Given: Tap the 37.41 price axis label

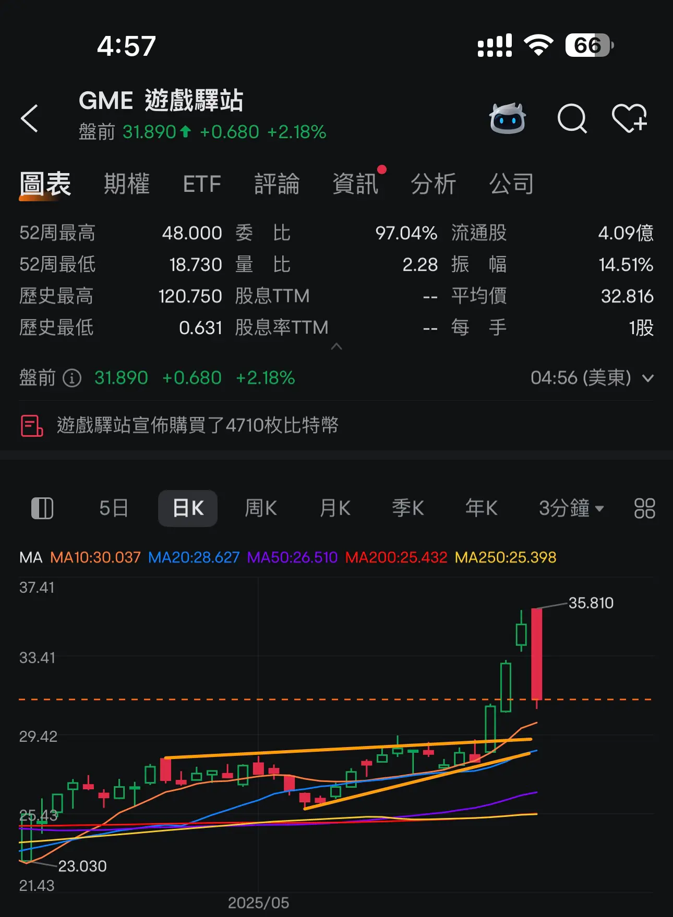Looking at the screenshot, I should click(37, 588).
